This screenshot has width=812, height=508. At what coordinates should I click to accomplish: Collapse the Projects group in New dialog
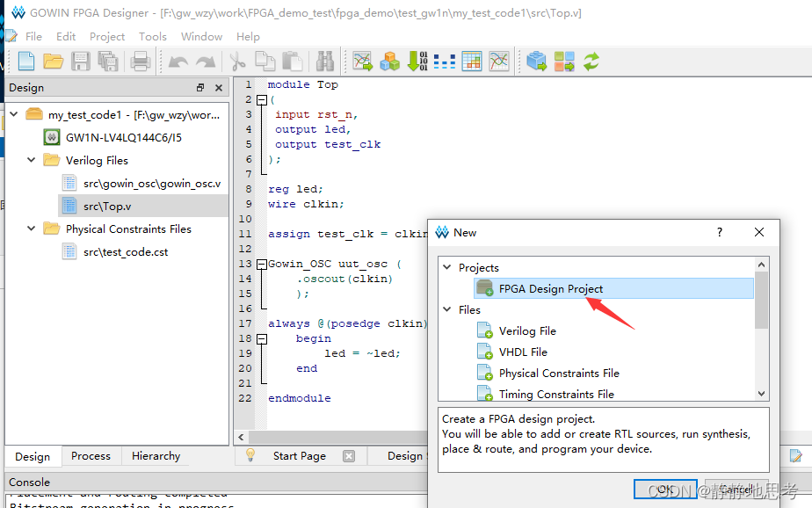click(447, 267)
